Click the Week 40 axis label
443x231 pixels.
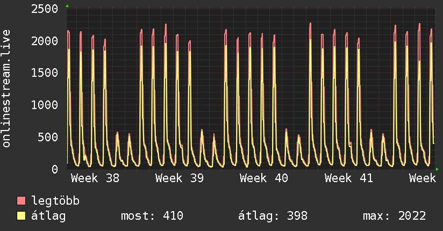click(x=264, y=178)
